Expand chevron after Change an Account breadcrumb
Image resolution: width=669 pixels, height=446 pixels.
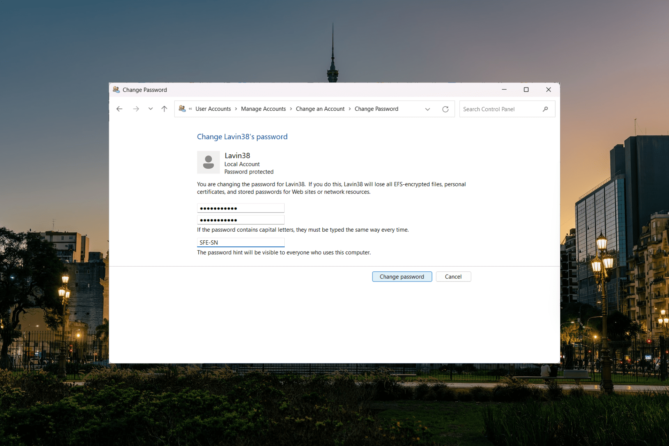[x=350, y=109]
